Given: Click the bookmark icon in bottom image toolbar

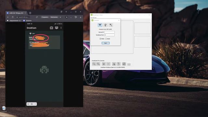Looking at the screenshot, I should (28, 104).
